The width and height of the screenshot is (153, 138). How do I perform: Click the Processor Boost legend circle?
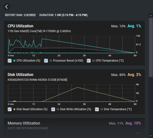click(51, 61)
